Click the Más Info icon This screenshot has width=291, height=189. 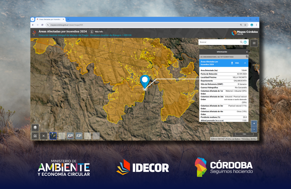[x=92, y=31]
